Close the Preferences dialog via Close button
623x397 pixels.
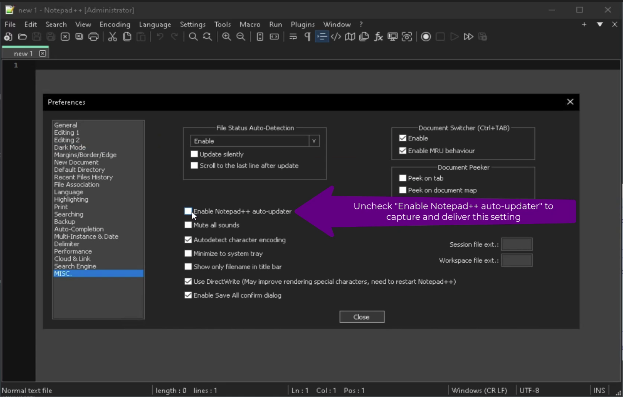[x=361, y=316]
